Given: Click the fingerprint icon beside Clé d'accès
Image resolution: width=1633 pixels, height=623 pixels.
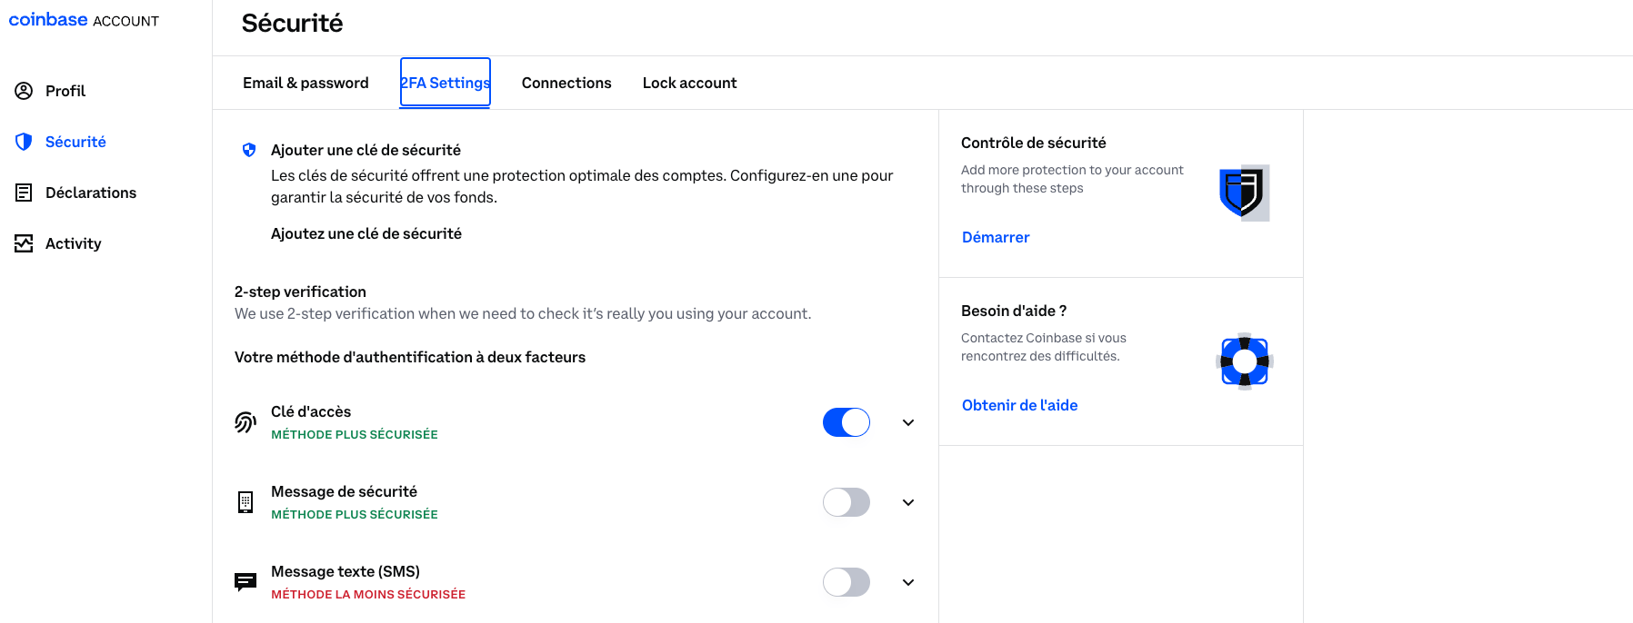Looking at the screenshot, I should pos(245,422).
